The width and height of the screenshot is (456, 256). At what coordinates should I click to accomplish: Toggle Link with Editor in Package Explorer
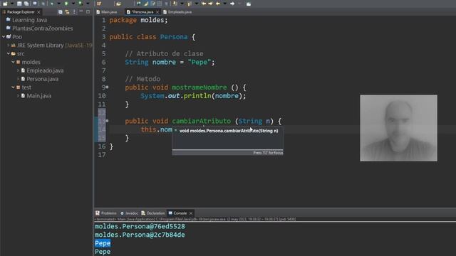pyautogui.click(x=67, y=12)
